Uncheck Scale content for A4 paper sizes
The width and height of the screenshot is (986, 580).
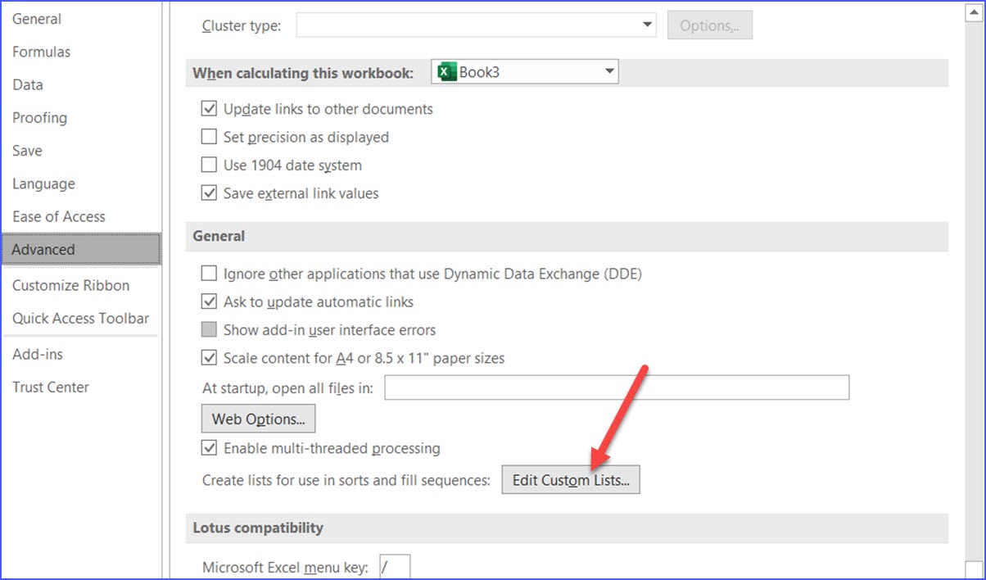tap(209, 357)
